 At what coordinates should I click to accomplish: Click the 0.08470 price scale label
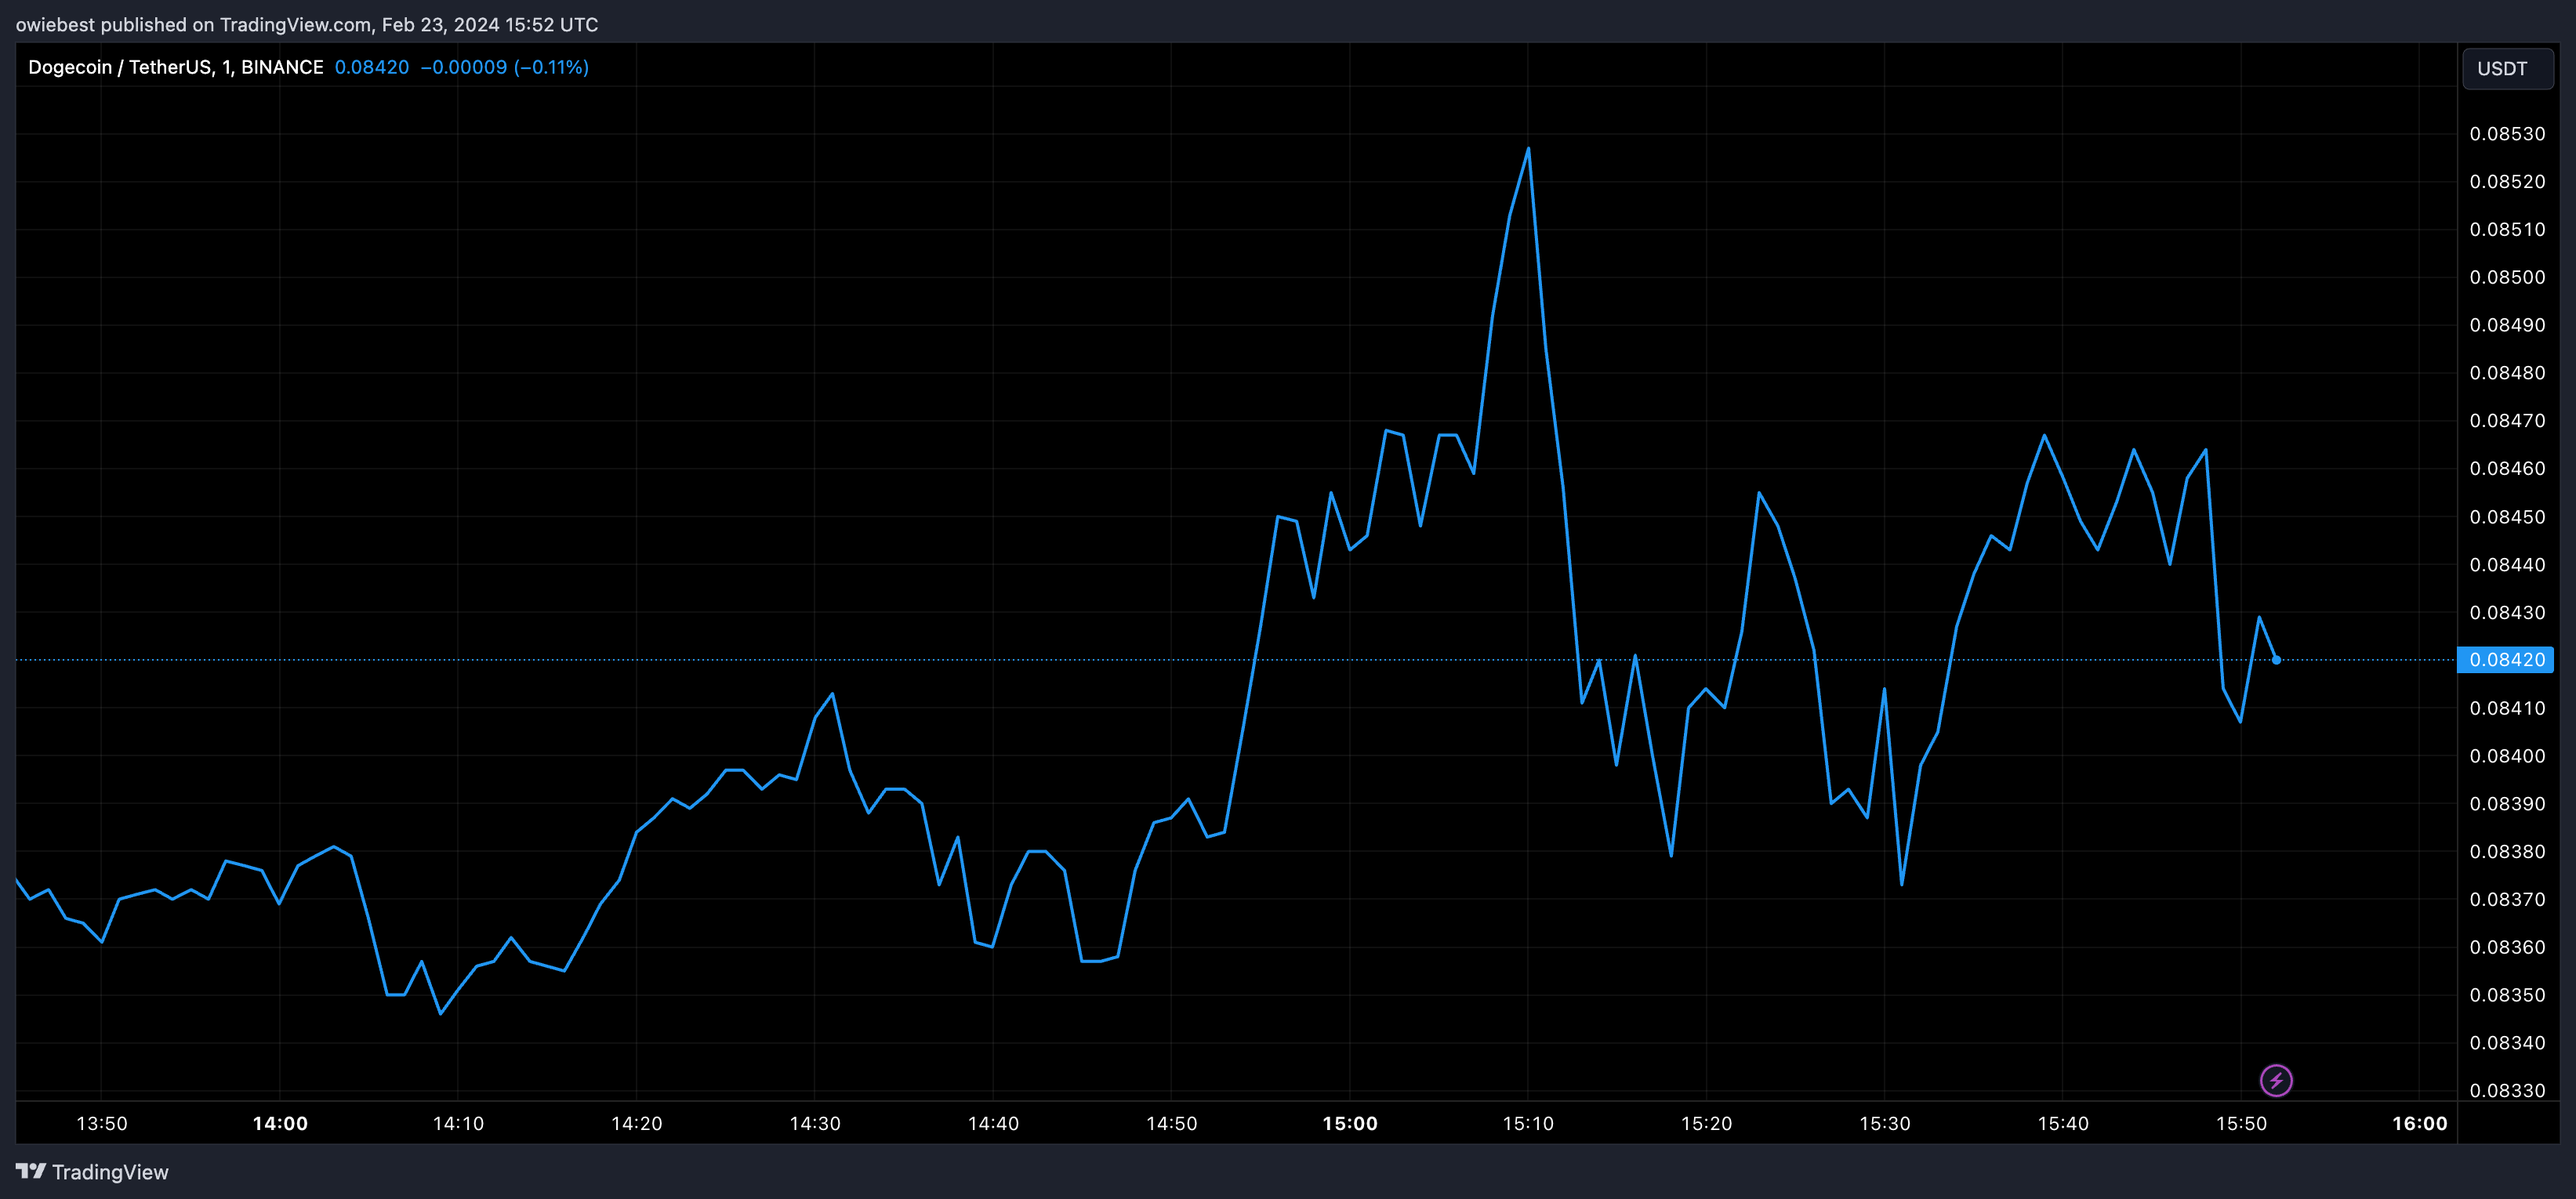(2507, 421)
